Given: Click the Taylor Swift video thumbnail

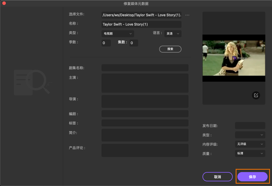Looking at the screenshot, I should click(234, 58).
